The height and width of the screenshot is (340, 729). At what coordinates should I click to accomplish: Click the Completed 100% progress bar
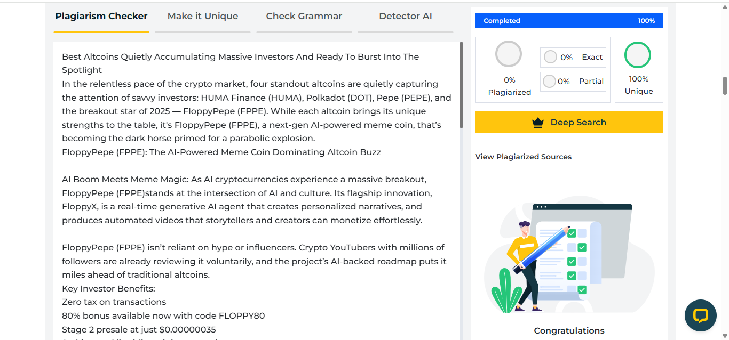569,21
